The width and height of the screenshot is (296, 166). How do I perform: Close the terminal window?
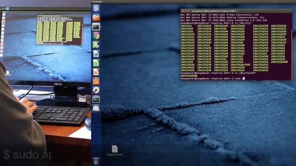coord(183,11)
